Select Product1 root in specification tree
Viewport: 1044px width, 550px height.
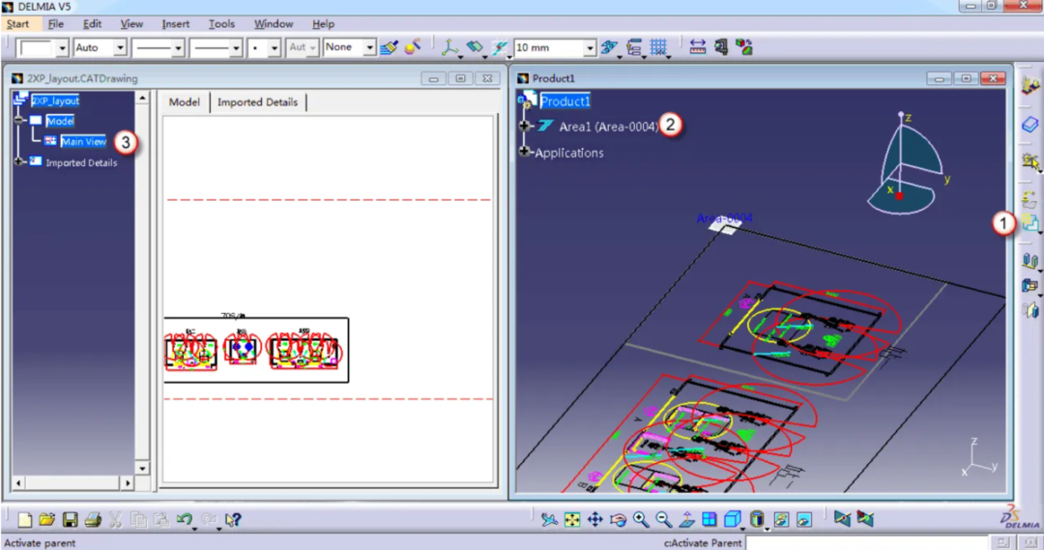click(x=565, y=101)
